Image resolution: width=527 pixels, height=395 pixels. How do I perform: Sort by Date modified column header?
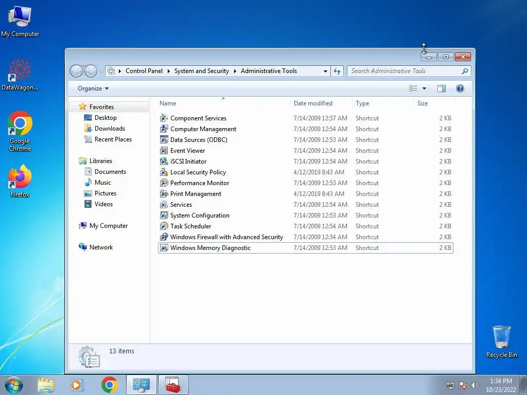321,103
